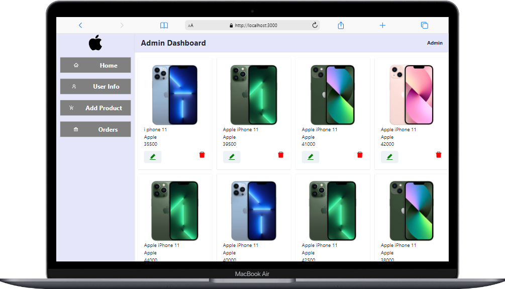
Task: Open the bookmarks book icon
Action: 164,26
